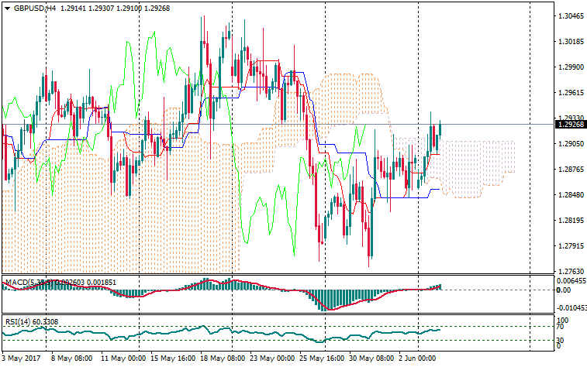Click the RSI 70 level label

point(561,328)
